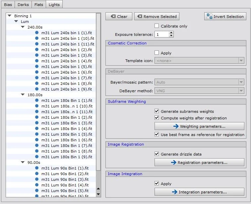The height and width of the screenshot is (204, 251).
Task: Click the Exposure tolerance input field
Action: 162,34
